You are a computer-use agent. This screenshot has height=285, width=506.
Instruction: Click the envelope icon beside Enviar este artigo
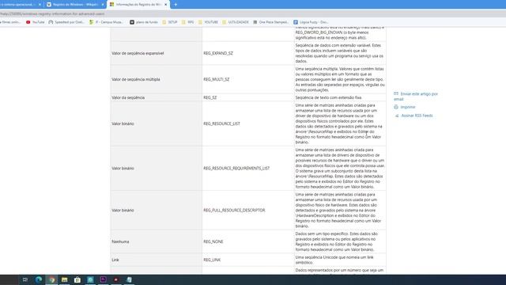(396, 93)
